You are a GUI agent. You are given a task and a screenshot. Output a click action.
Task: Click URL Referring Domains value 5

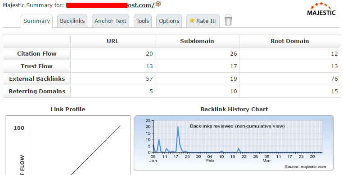[151, 91]
